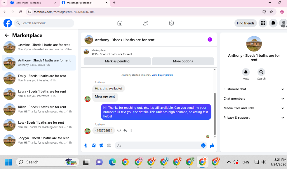
Task: Click Find friends button
Action: 246,23
